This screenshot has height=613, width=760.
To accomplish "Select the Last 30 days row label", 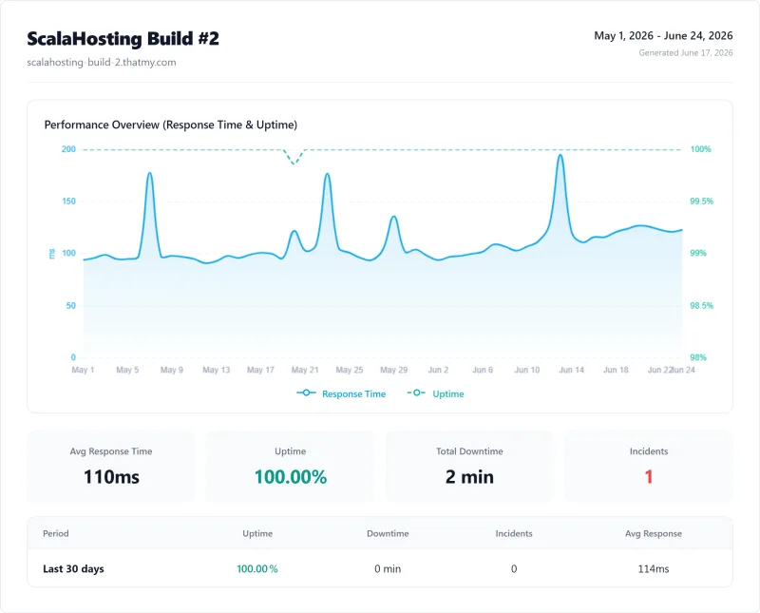I will 73,569.
